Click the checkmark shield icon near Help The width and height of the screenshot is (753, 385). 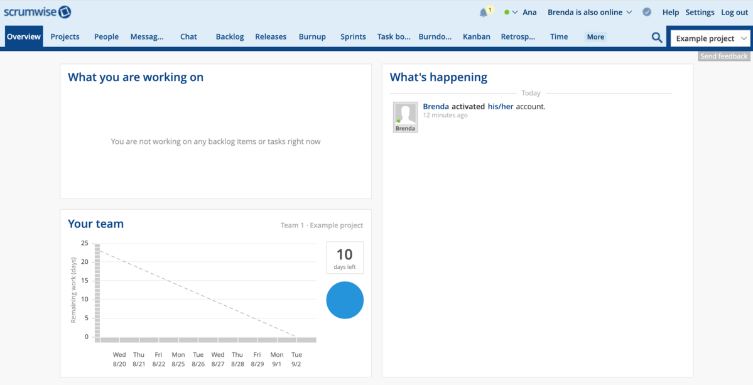[x=647, y=11]
